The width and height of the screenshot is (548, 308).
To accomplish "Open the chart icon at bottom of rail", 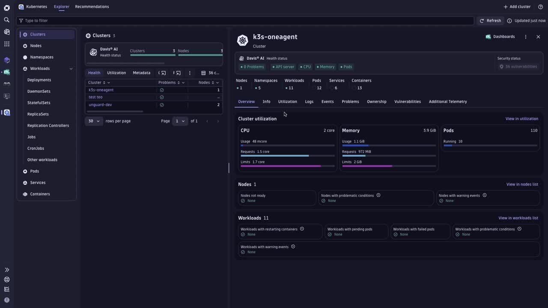I will (6, 289).
